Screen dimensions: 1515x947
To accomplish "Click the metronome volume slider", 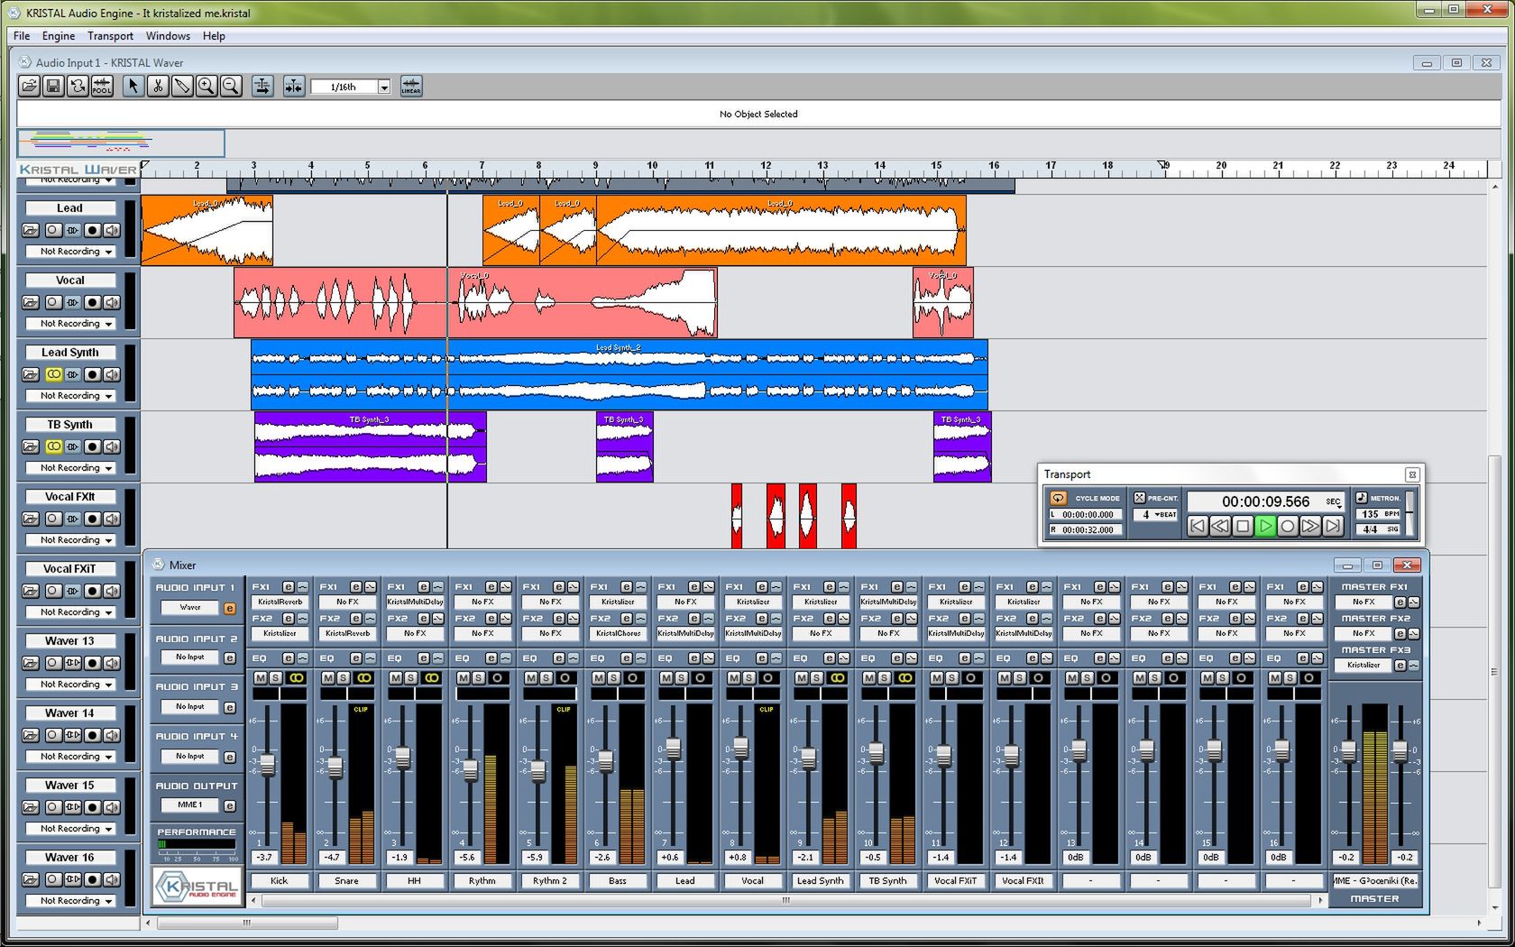I will point(1409,513).
